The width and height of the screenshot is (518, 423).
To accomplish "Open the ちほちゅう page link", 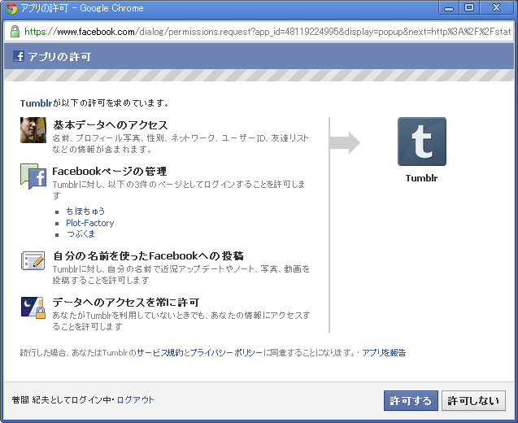I will 85,211.
